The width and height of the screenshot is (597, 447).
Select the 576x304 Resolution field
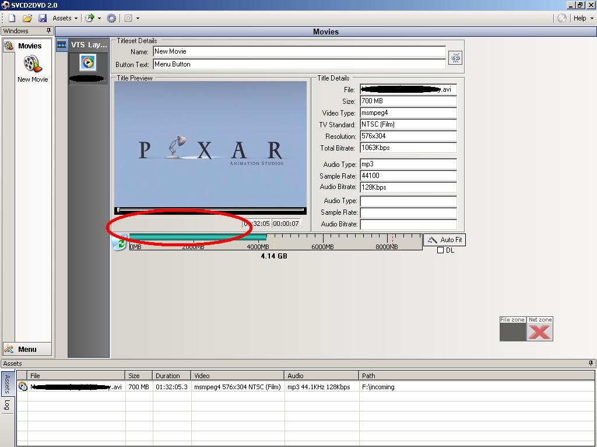pyautogui.click(x=408, y=136)
